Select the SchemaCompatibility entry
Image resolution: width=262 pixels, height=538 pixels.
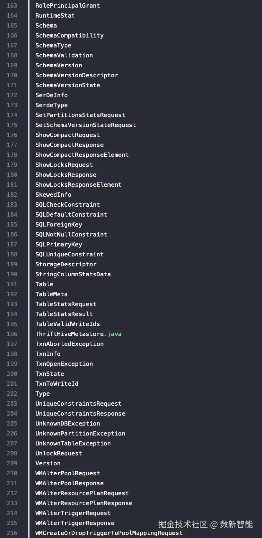click(x=69, y=35)
